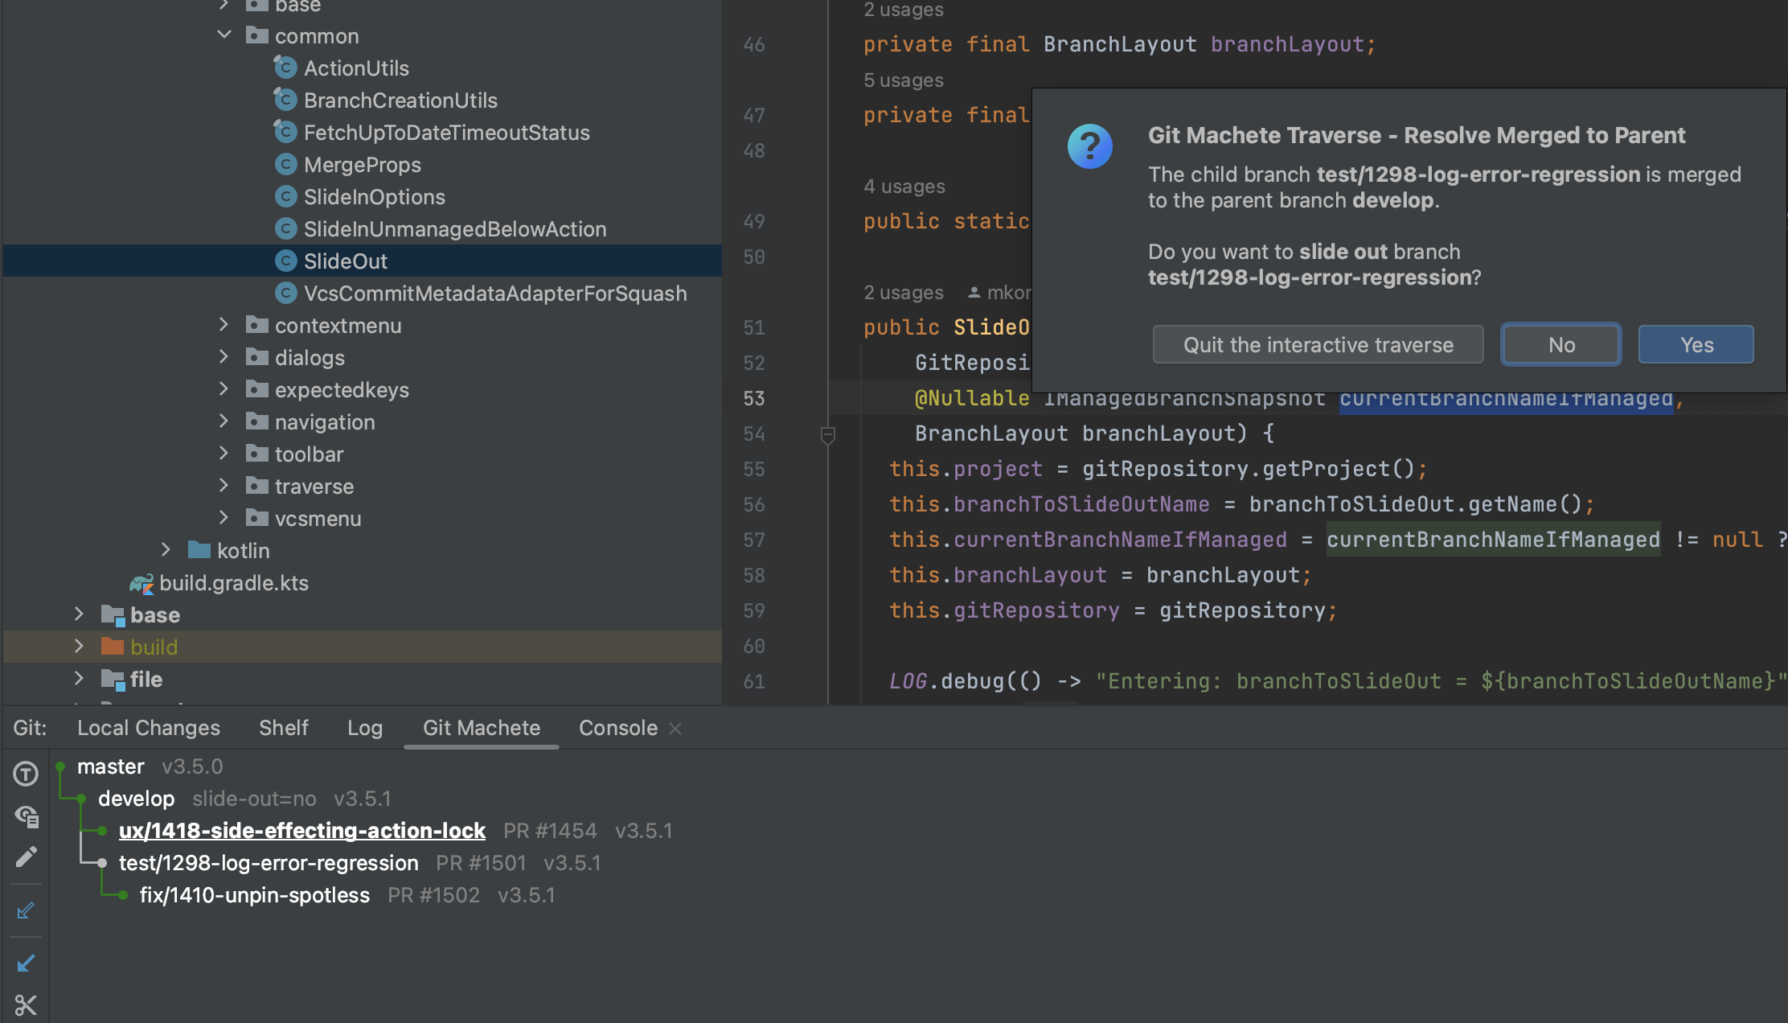This screenshot has width=1788, height=1023.
Task: Close the Console tab
Action: coord(675,728)
